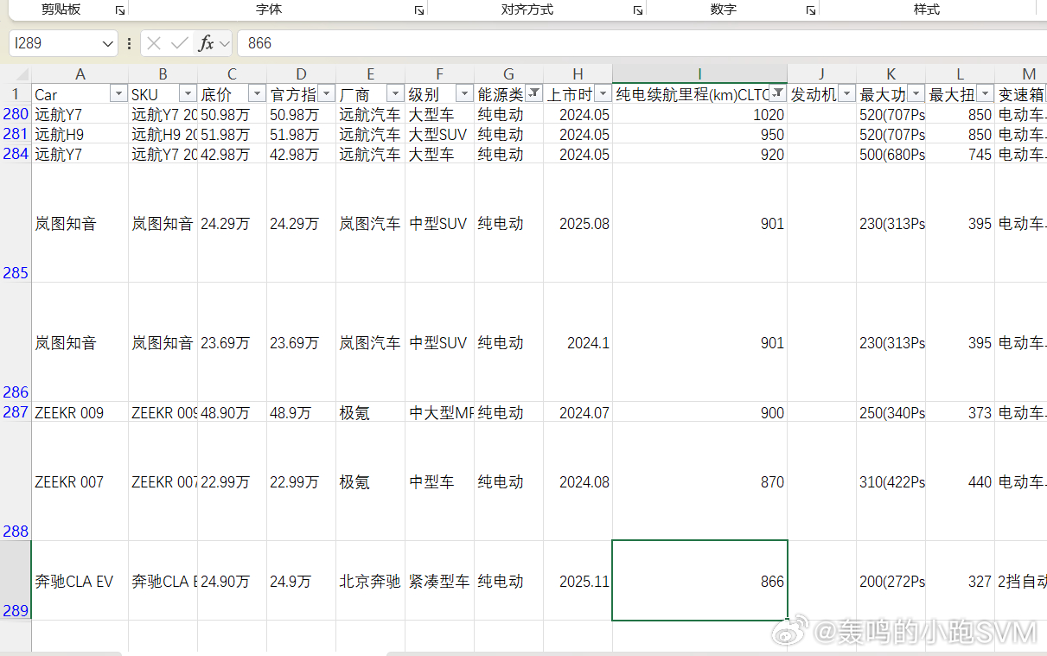Select row 289 header

pyautogui.click(x=16, y=581)
